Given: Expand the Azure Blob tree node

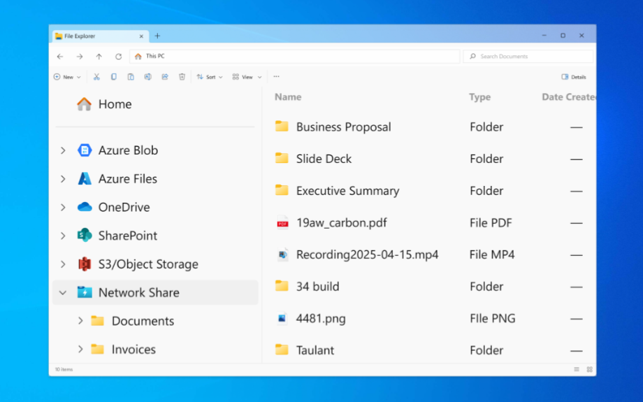Looking at the screenshot, I should [x=63, y=150].
